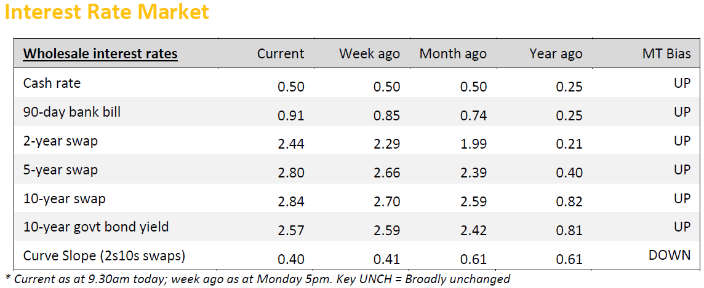Click the Year ago column header
Image resolution: width=704 pixels, height=288 pixels.
[x=556, y=54]
